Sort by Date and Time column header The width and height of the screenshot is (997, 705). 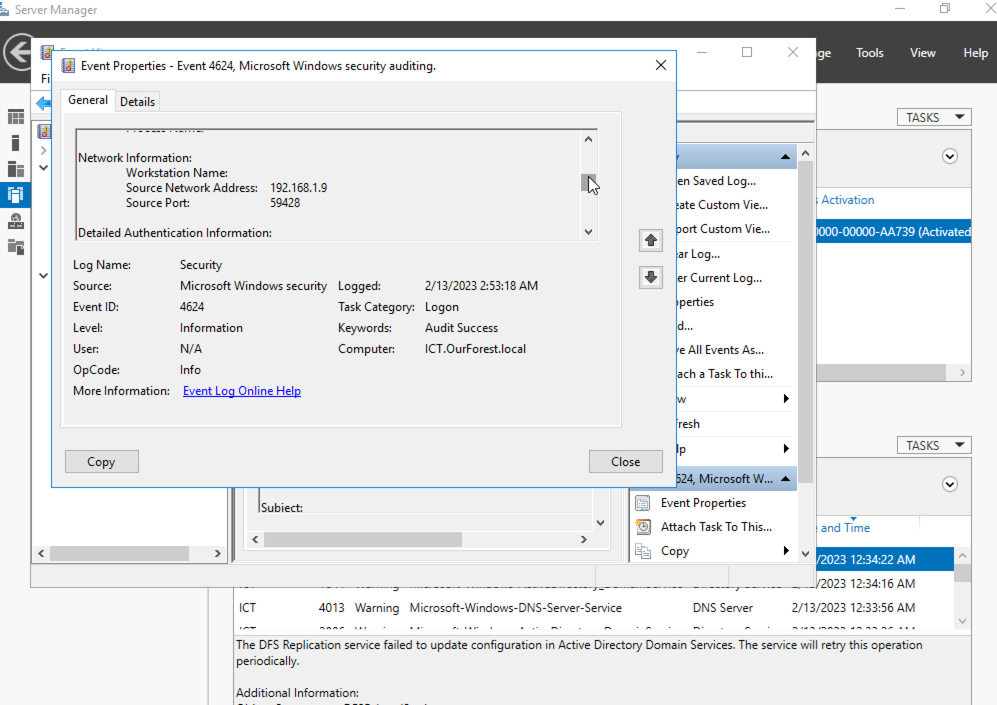(x=845, y=527)
